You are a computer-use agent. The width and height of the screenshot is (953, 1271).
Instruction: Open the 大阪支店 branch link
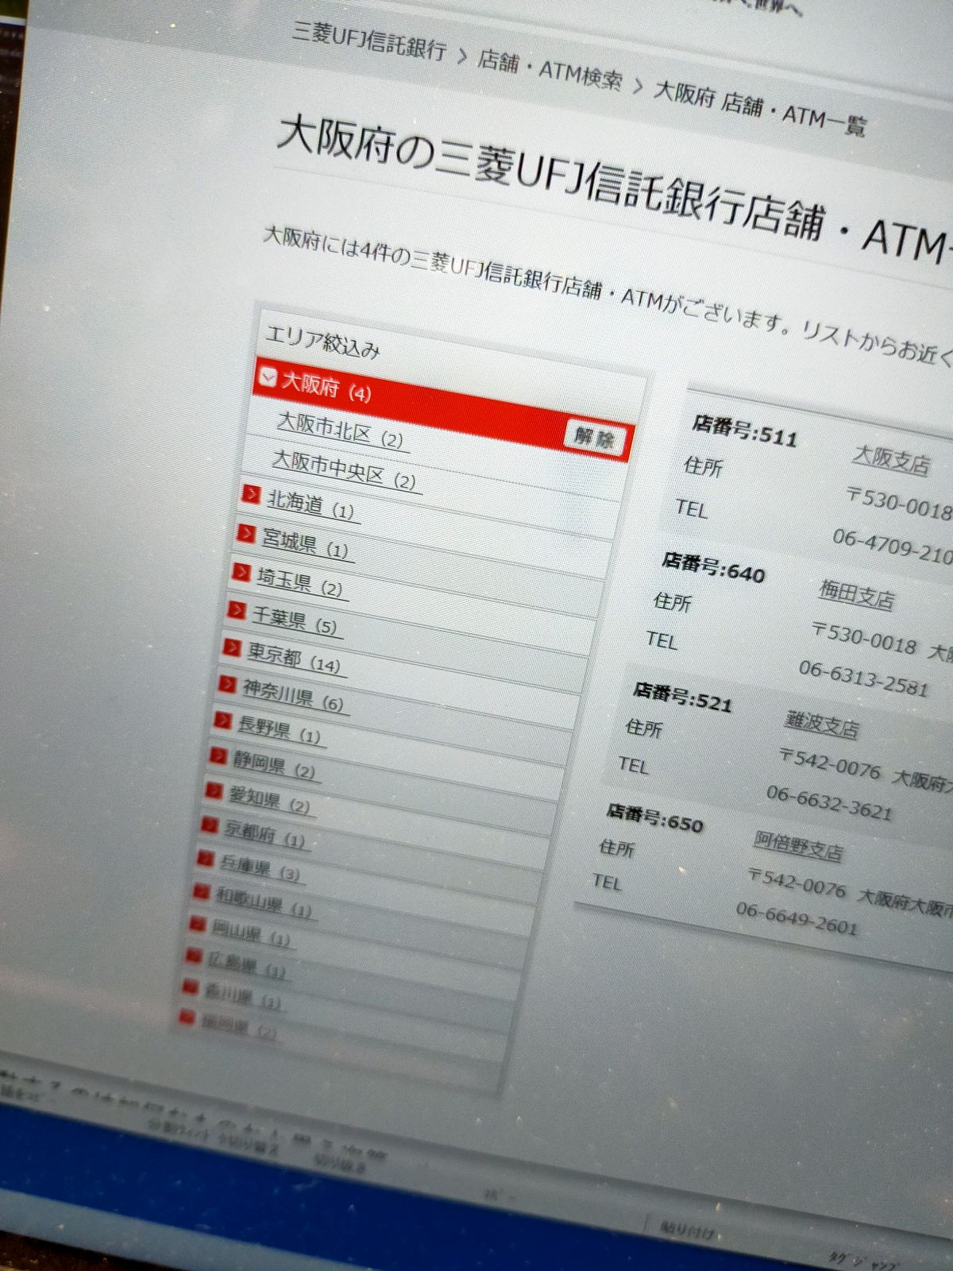(x=890, y=460)
